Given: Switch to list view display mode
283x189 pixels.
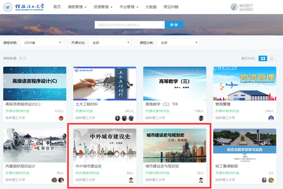Looking at the screenshot, I should point(272,58).
